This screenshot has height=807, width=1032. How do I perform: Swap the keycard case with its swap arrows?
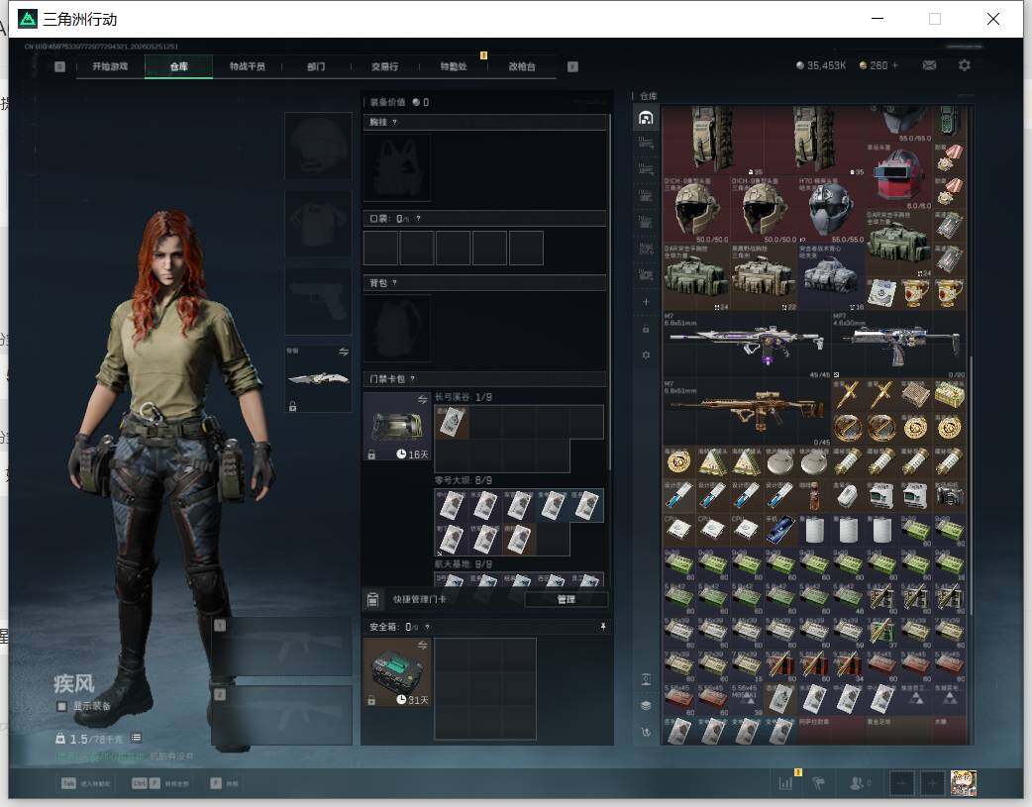(x=422, y=400)
